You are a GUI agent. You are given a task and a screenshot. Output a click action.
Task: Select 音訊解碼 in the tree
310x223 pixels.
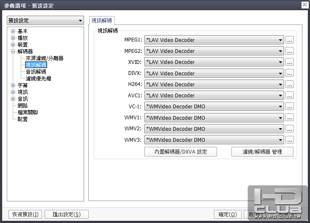tap(36, 72)
